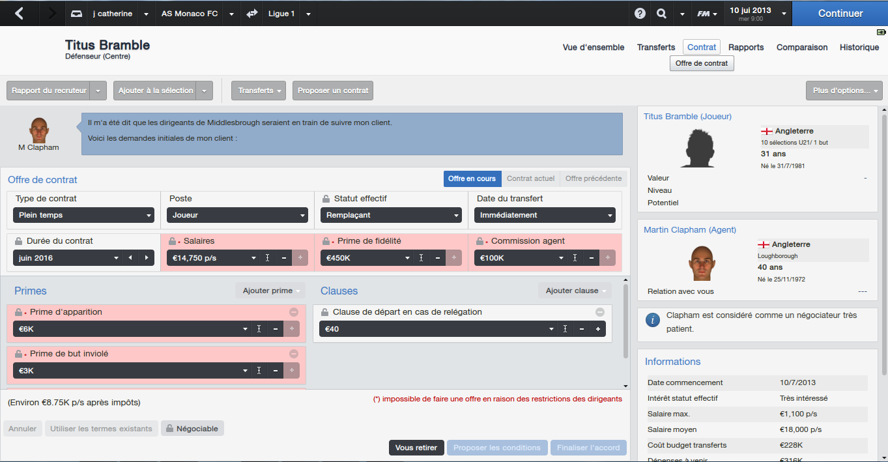Screen dimensions: 888x462
Task: Toggle the lock on Prime de fidélité
Action: pos(326,241)
